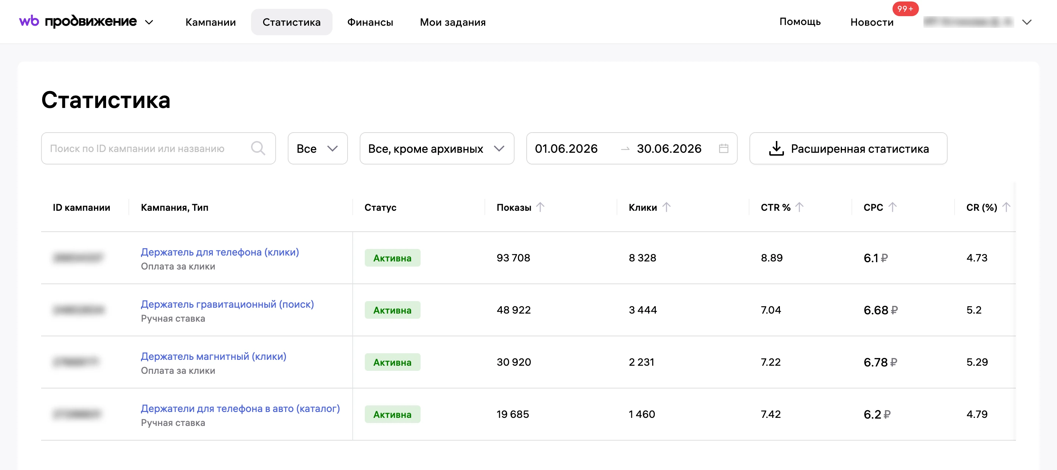Open campaign Держатель гравитационный (поиск)
This screenshot has height=470, width=1057.
click(x=227, y=304)
